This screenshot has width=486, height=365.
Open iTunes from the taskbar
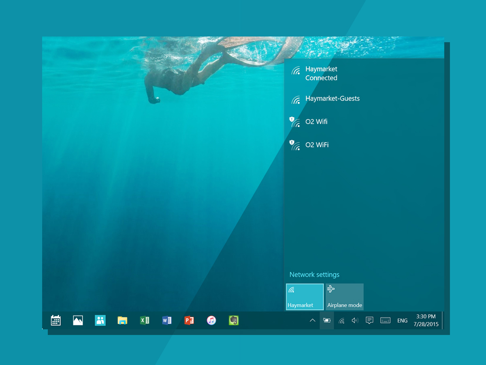(x=211, y=320)
